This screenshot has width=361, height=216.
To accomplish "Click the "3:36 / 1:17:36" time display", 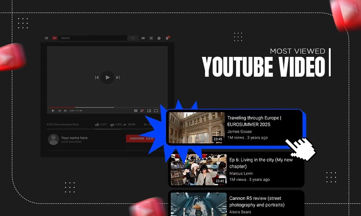I will (x=76, y=111).
